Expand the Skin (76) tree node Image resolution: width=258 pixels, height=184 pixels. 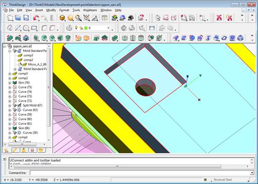[10, 83]
